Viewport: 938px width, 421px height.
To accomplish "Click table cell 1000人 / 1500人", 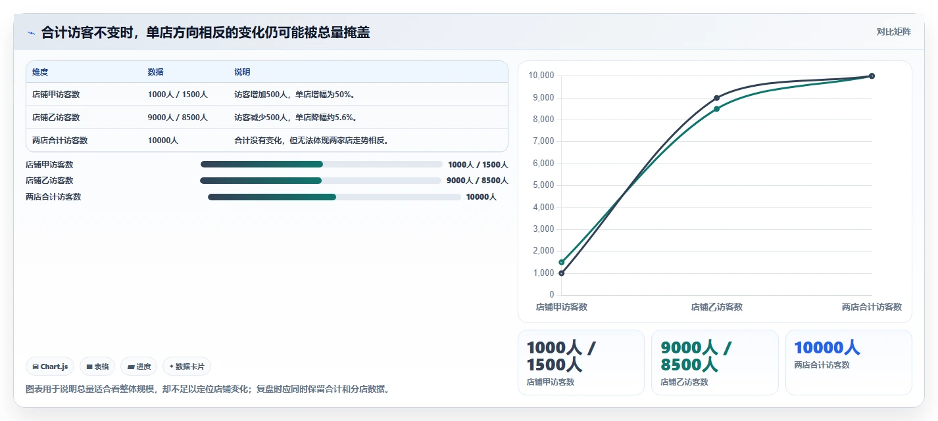I will pos(178,95).
